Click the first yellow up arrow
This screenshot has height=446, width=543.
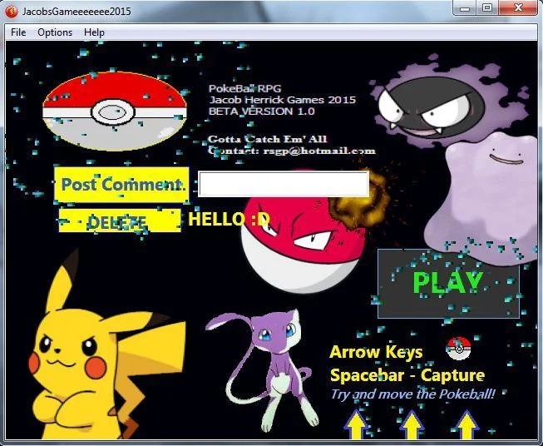(356, 424)
